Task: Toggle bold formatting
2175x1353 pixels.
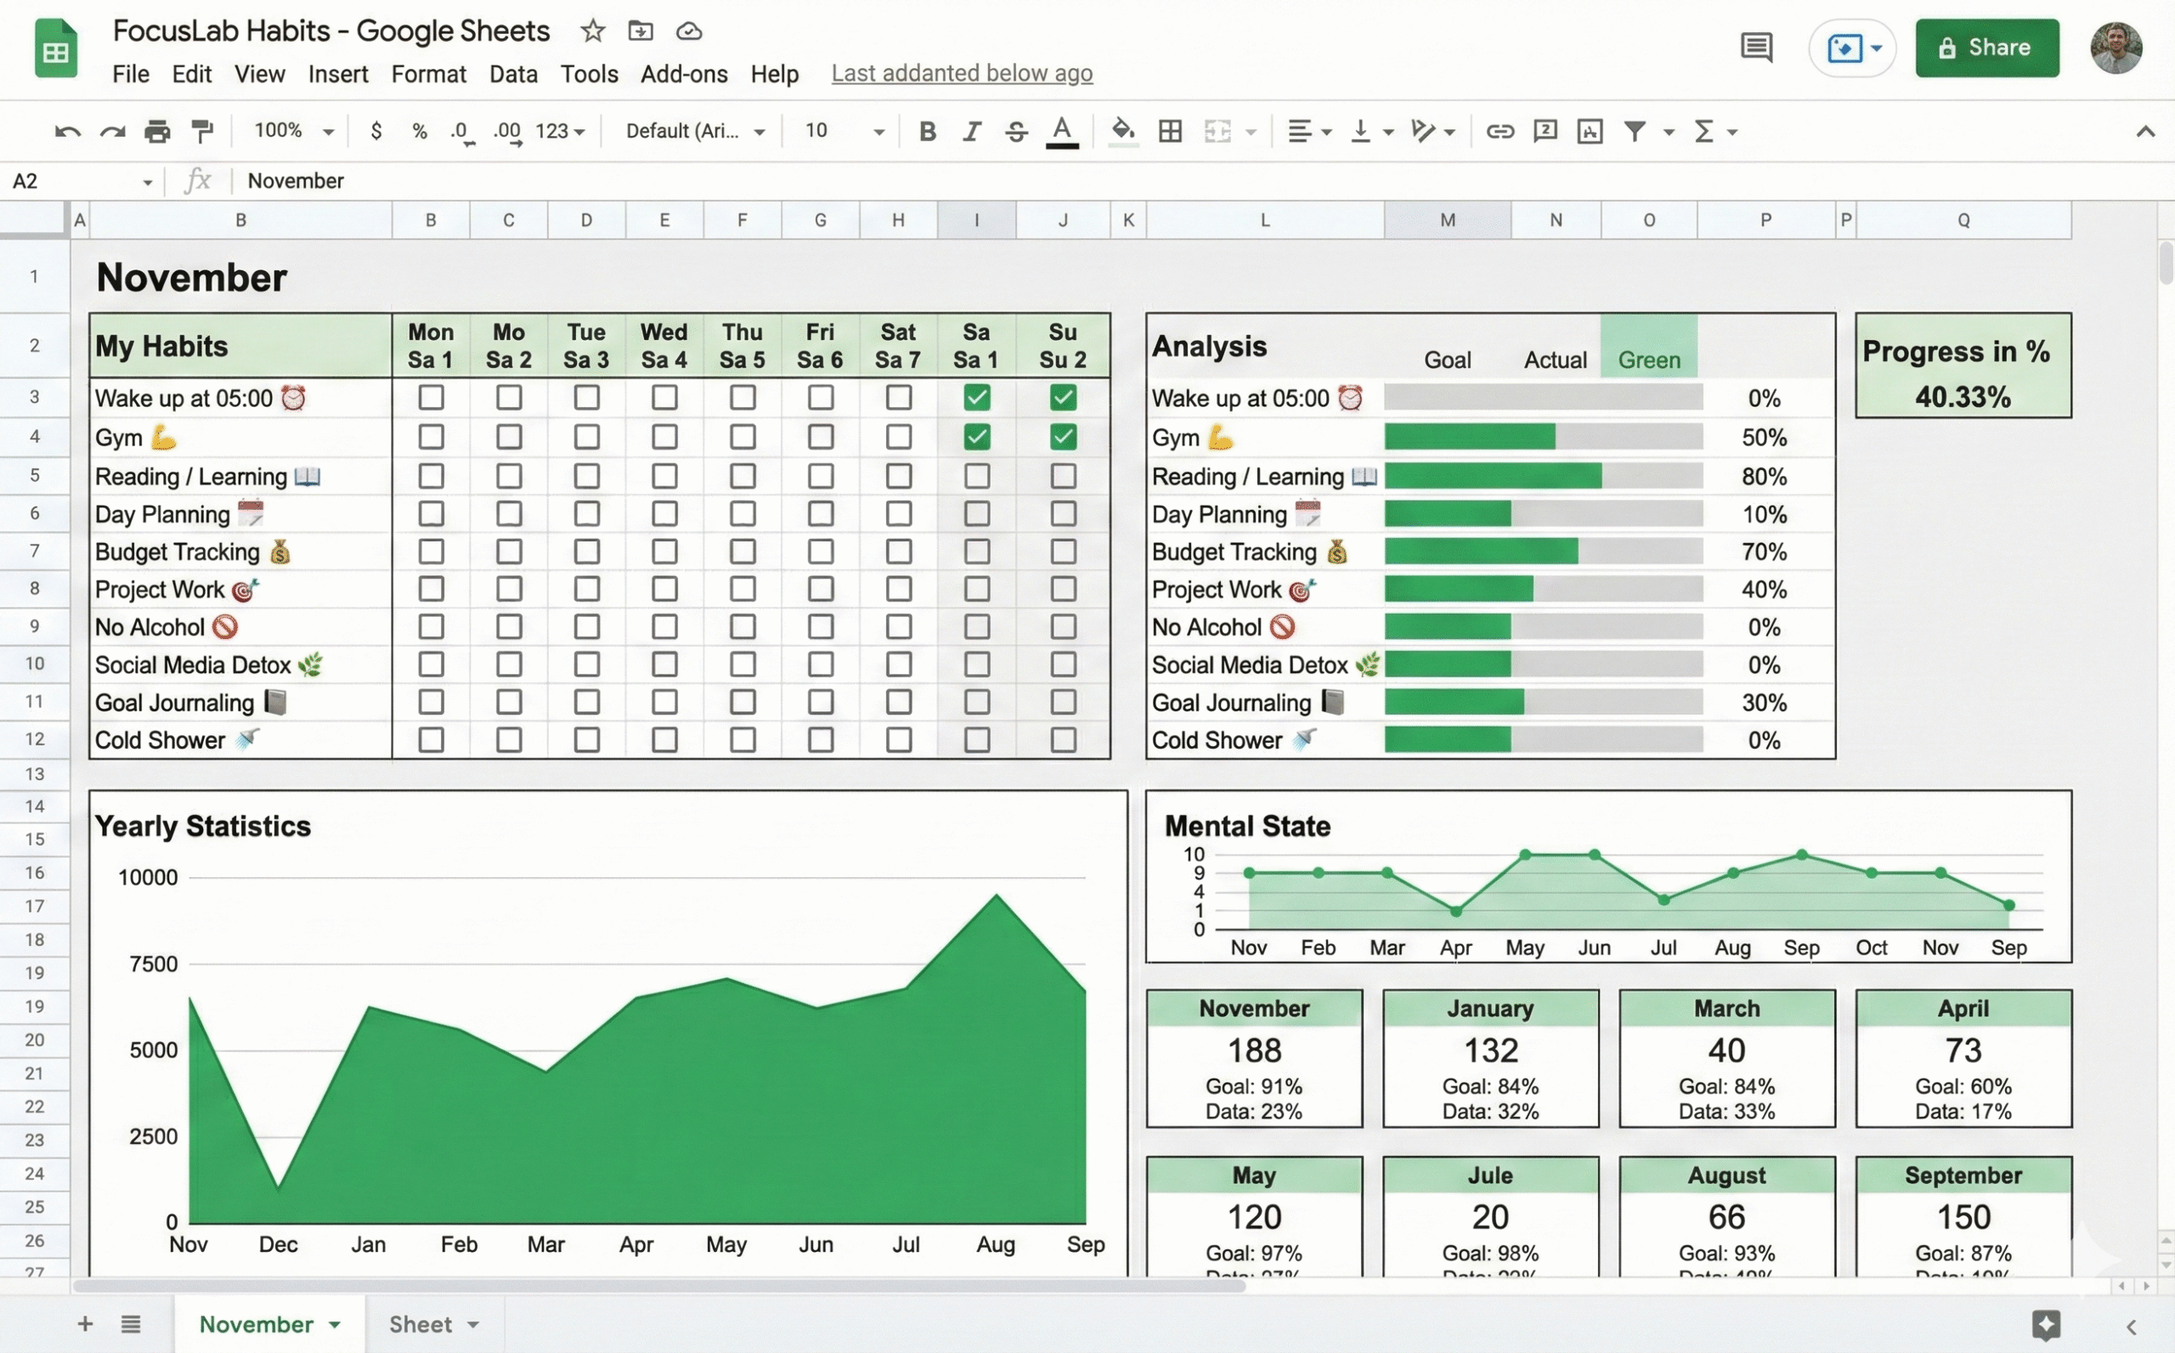Action: coord(928,132)
